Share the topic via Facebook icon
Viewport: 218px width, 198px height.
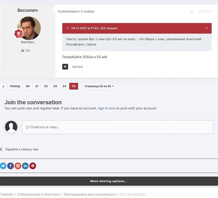(11, 166)
